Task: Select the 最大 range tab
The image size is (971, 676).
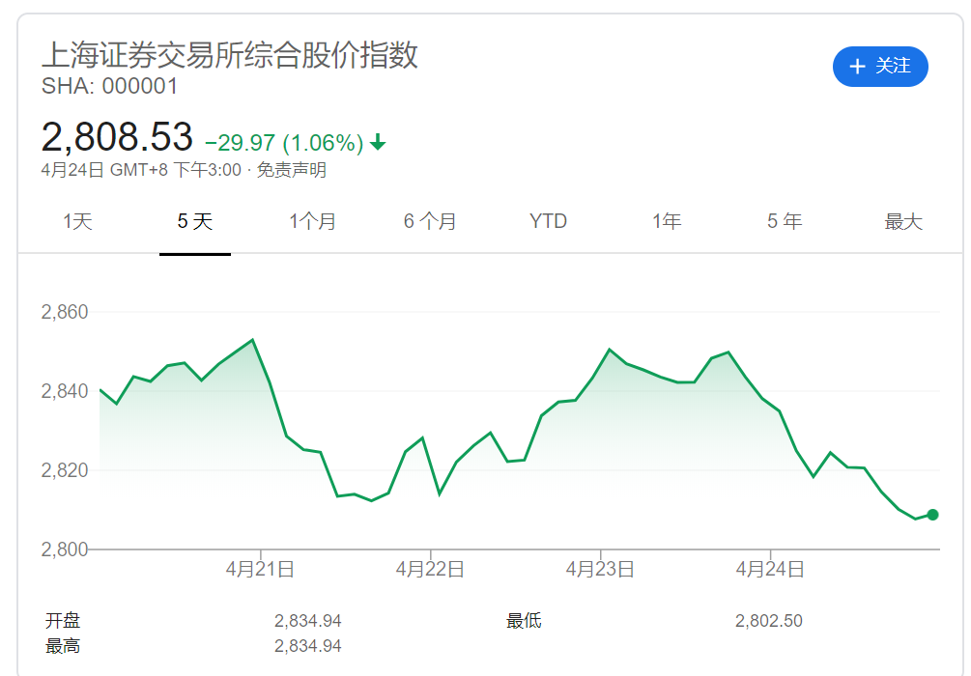Action: pyautogui.click(x=903, y=221)
